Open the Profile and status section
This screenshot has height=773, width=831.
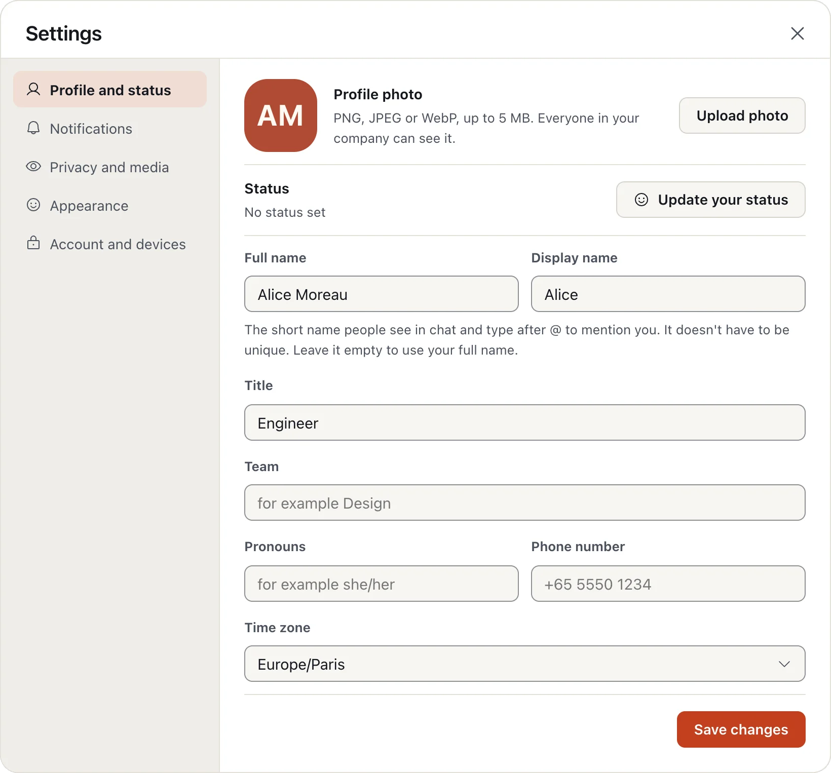[110, 90]
